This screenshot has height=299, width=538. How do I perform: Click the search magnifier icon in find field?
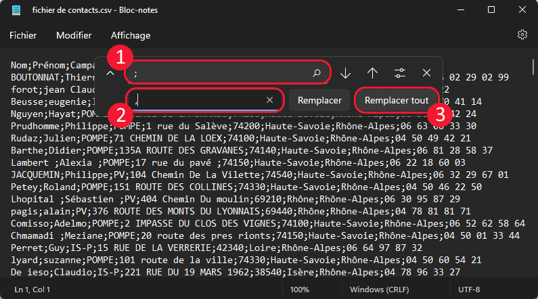pyautogui.click(x=317, y=73)
